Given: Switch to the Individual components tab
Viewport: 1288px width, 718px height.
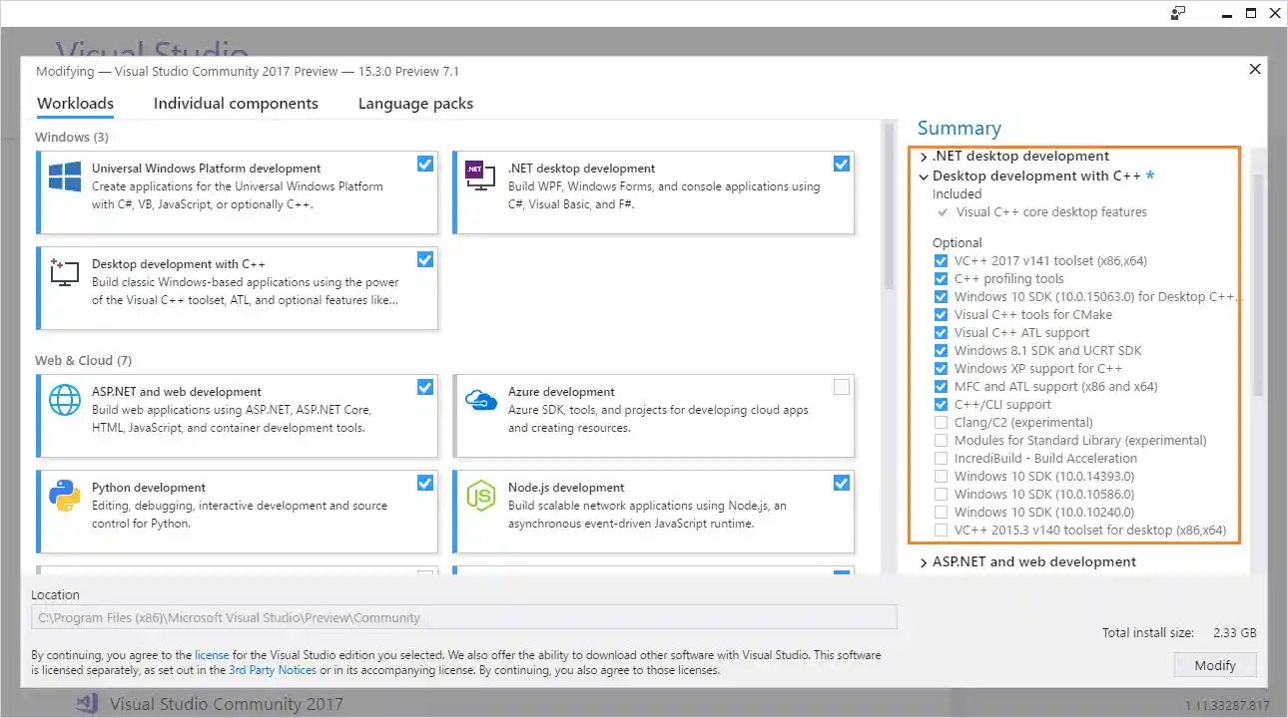Looking at the screenshot, I should point(236,103).
